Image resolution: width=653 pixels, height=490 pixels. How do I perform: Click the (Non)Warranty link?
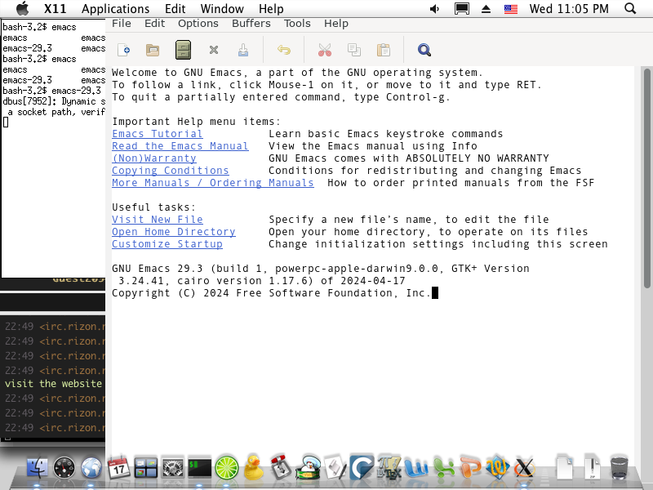point(154,158)
